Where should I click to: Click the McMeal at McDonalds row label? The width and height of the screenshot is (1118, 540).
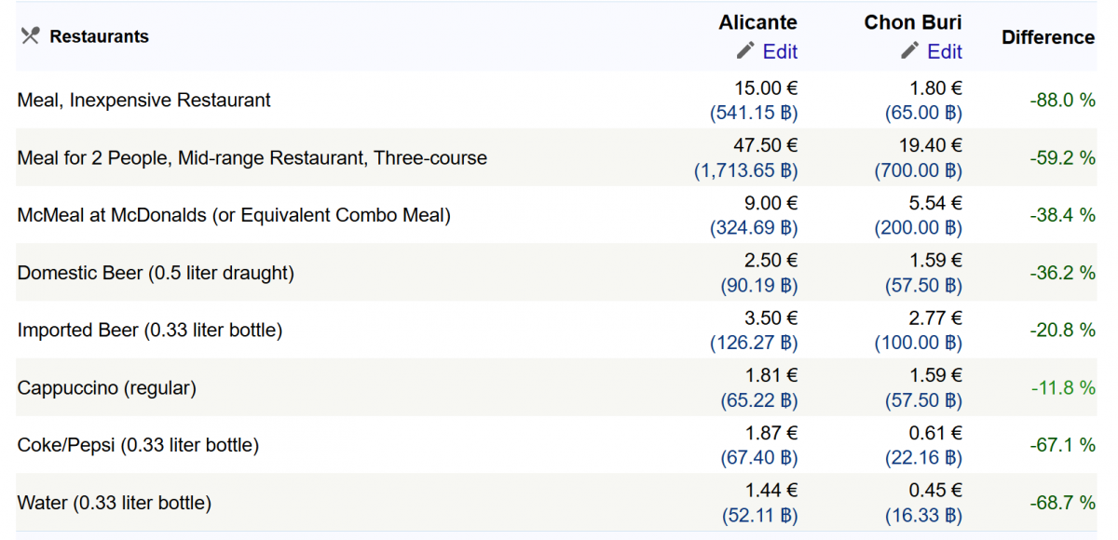tap(234, 215)
